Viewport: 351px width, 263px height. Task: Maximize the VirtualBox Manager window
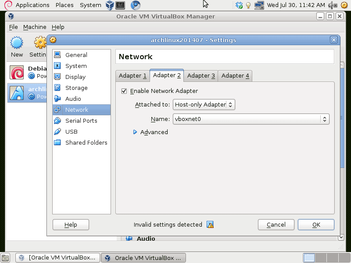[x=330, y=16]
